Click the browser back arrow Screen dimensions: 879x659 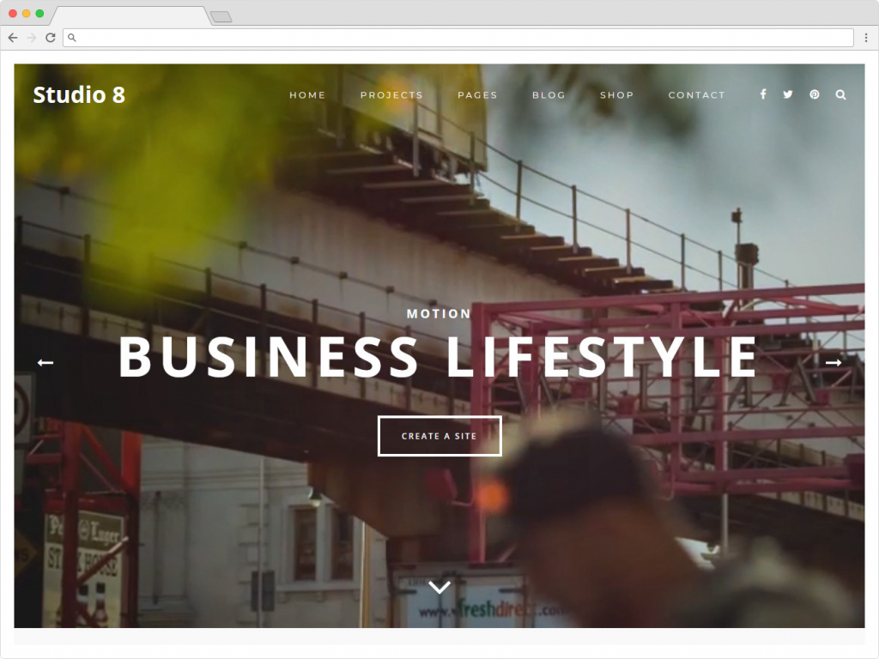(13, 38)
